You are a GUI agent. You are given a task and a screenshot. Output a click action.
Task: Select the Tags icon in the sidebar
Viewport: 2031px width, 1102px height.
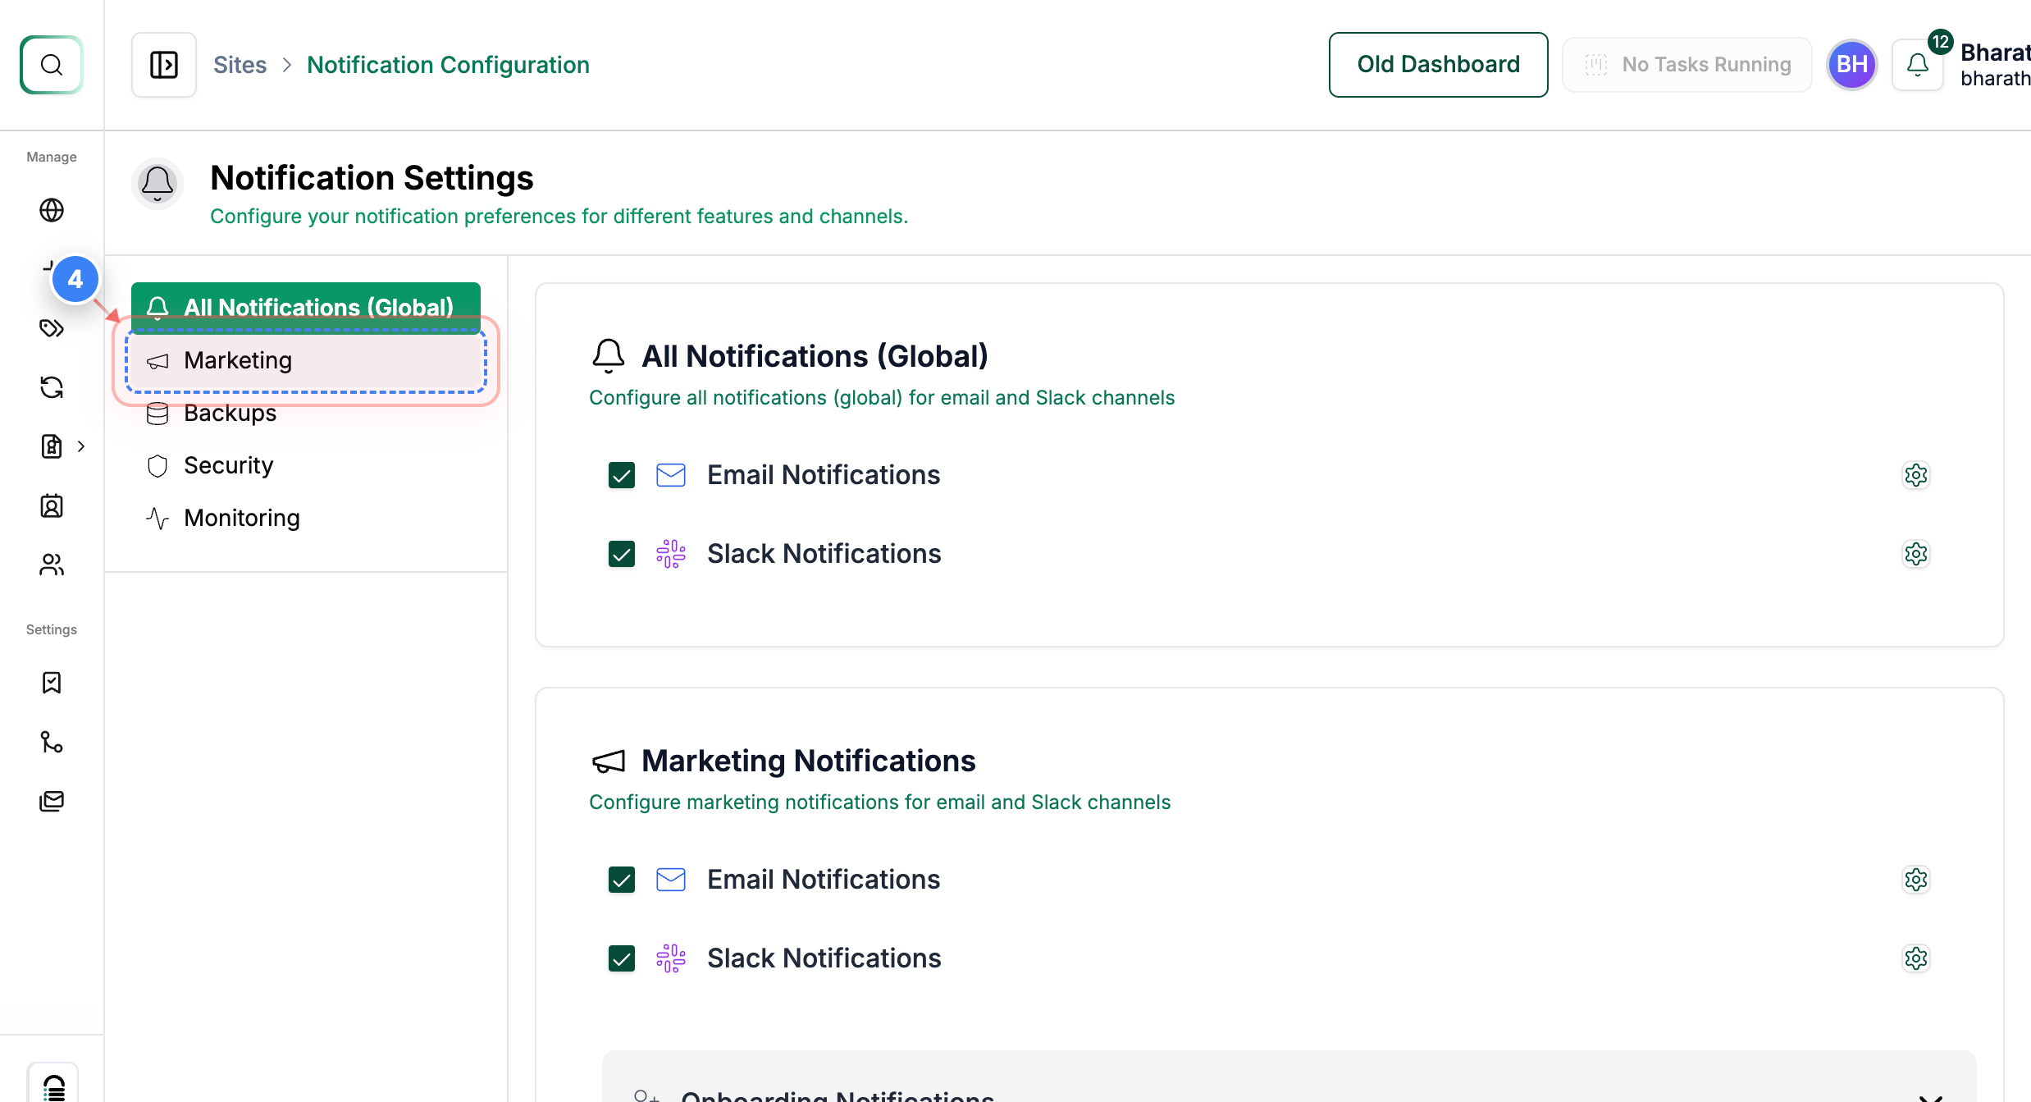coord(51,328)
